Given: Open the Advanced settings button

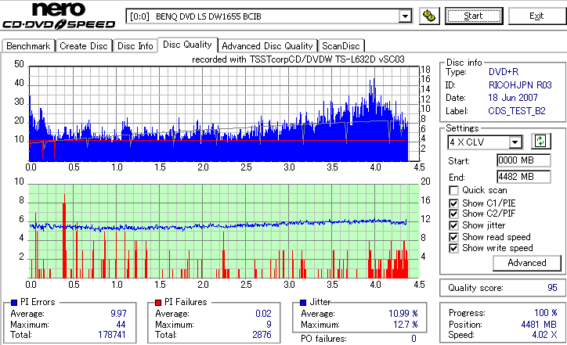Looking at the screenshot, I should click(x=527, y=263).
